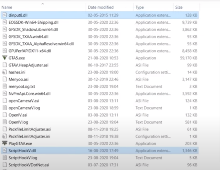Select the openCameraV.log entry
The height and width of the screenshot is (170, 220).
tap(100, 108)
